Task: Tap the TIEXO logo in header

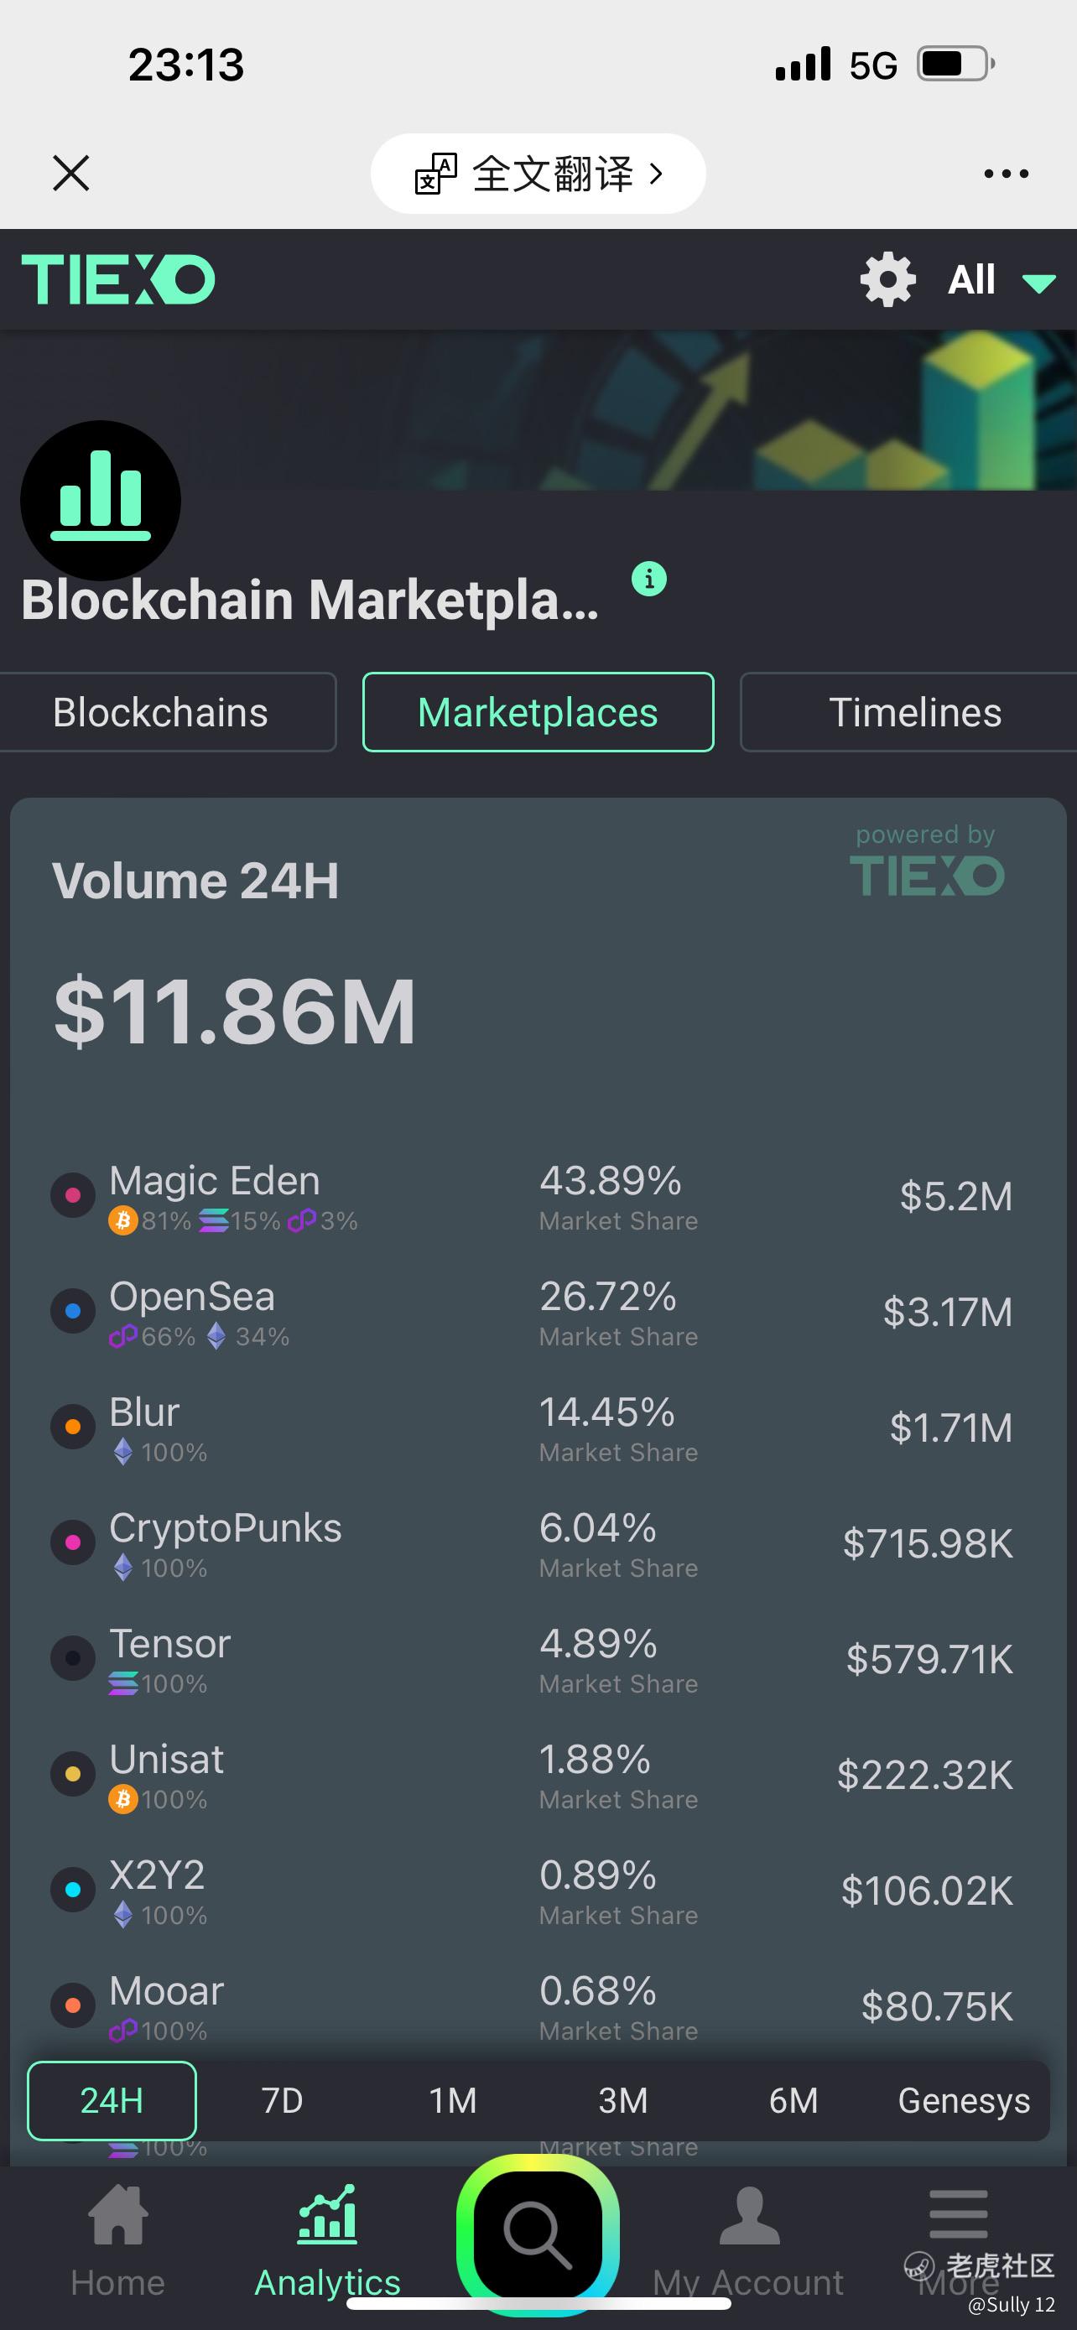Action: click(x=118, y=278)
